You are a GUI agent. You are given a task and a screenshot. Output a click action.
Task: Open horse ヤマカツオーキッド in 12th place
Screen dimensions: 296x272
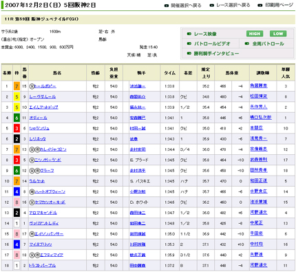[50, 202]
